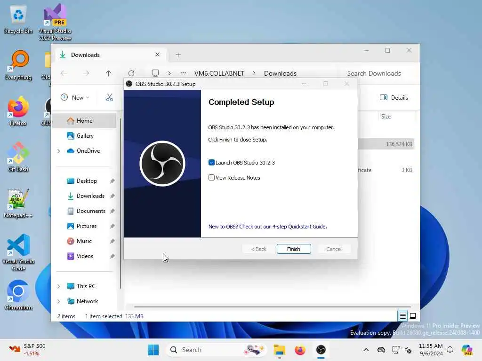This screenshot has height=361, width=482.
Task: Add a new Explorer tab
Action: [178, 55]
